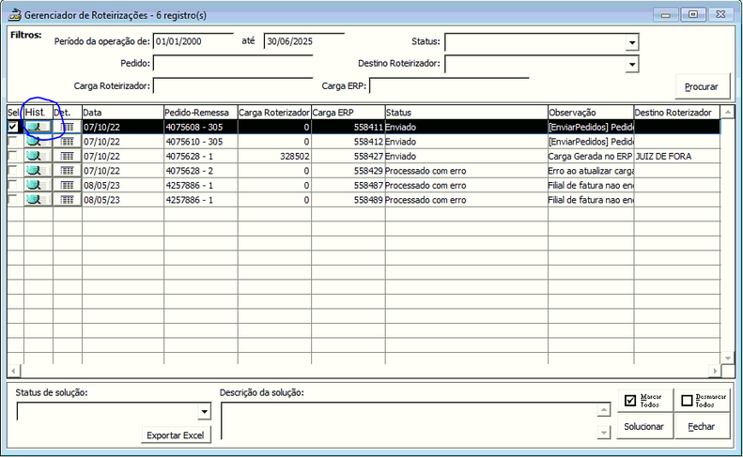Minimize the Gerenciador de Roteirizações window

[x=665, y=15]
